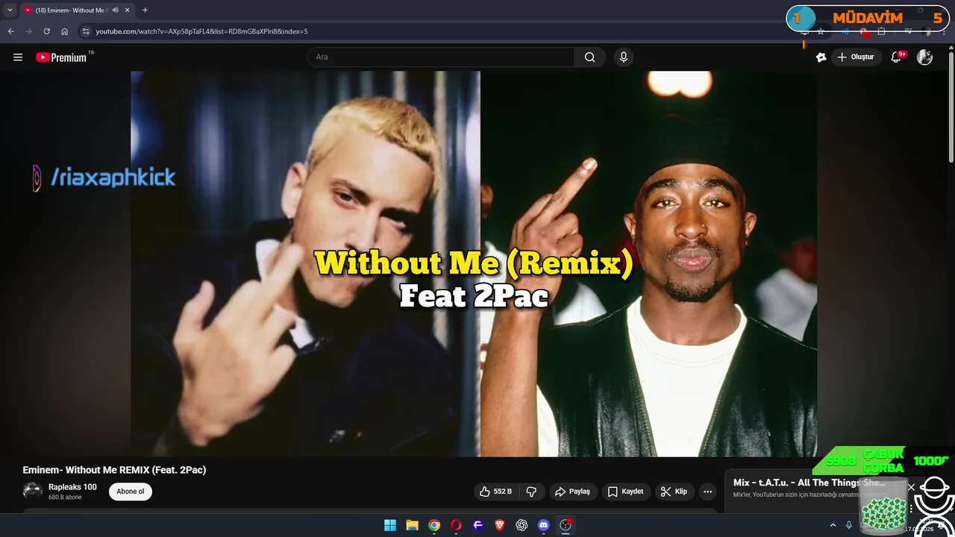Open the notifications bell
This screenshot has width=955, height=537.
point(897,57)
